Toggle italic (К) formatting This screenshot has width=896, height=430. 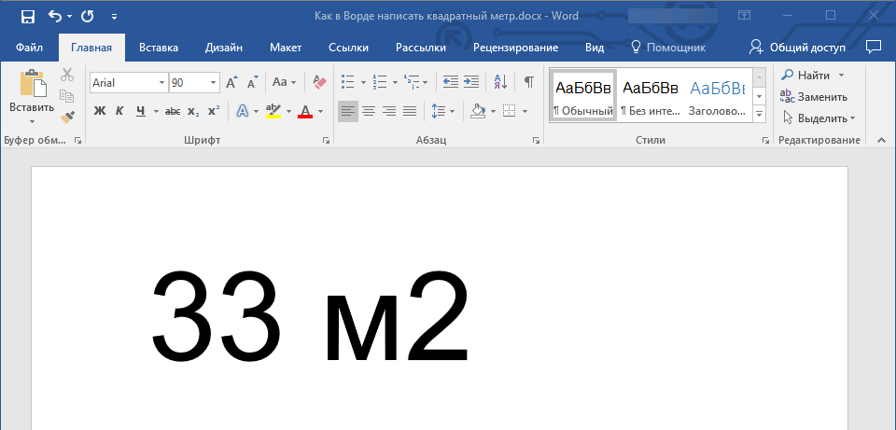(x=119, y=111)
